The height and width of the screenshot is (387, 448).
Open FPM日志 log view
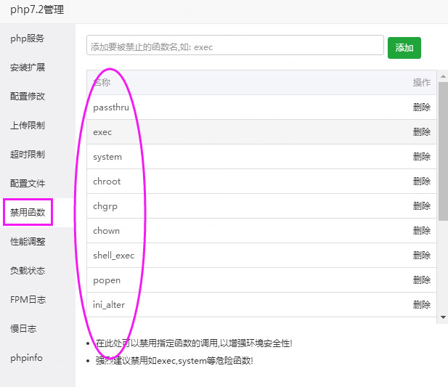(x=28, y=299)
